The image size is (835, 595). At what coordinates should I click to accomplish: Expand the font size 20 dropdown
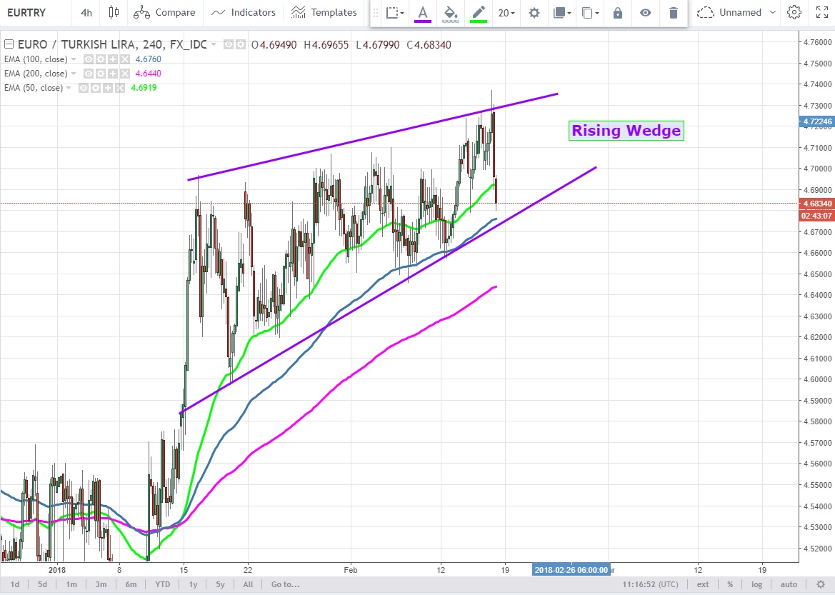point(507,12)
